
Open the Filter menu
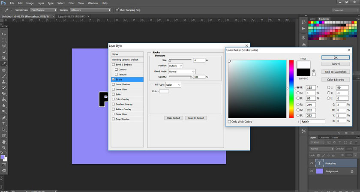click(72, 3)
